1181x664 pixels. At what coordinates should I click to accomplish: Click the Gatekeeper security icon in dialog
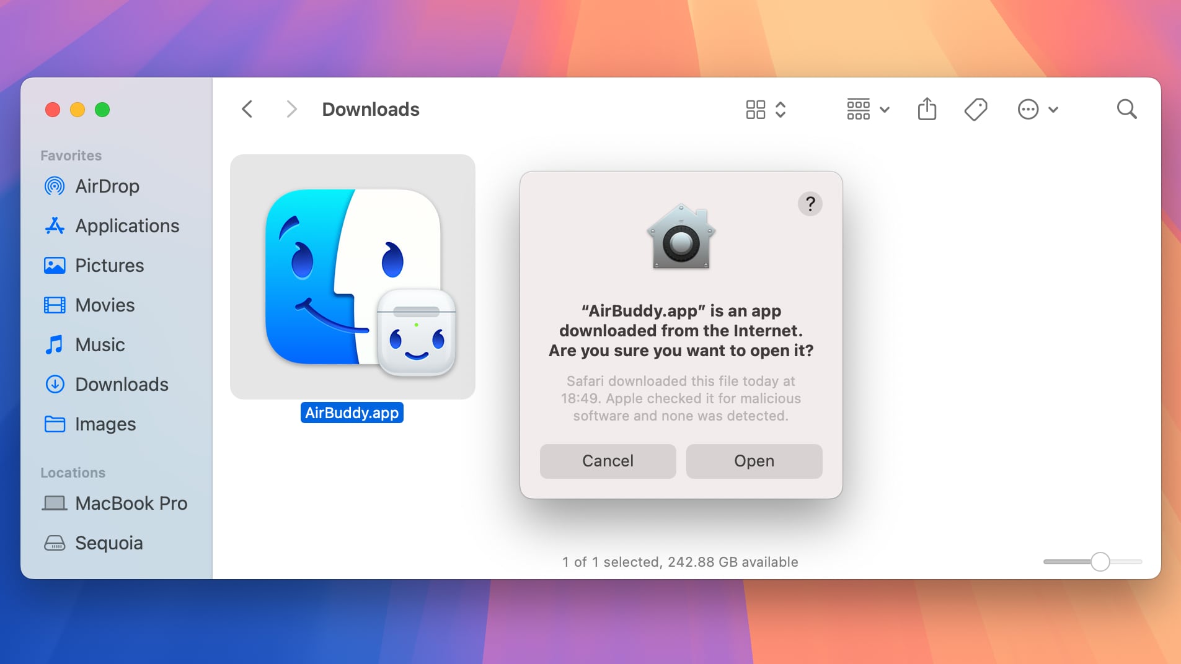(681, 236)
